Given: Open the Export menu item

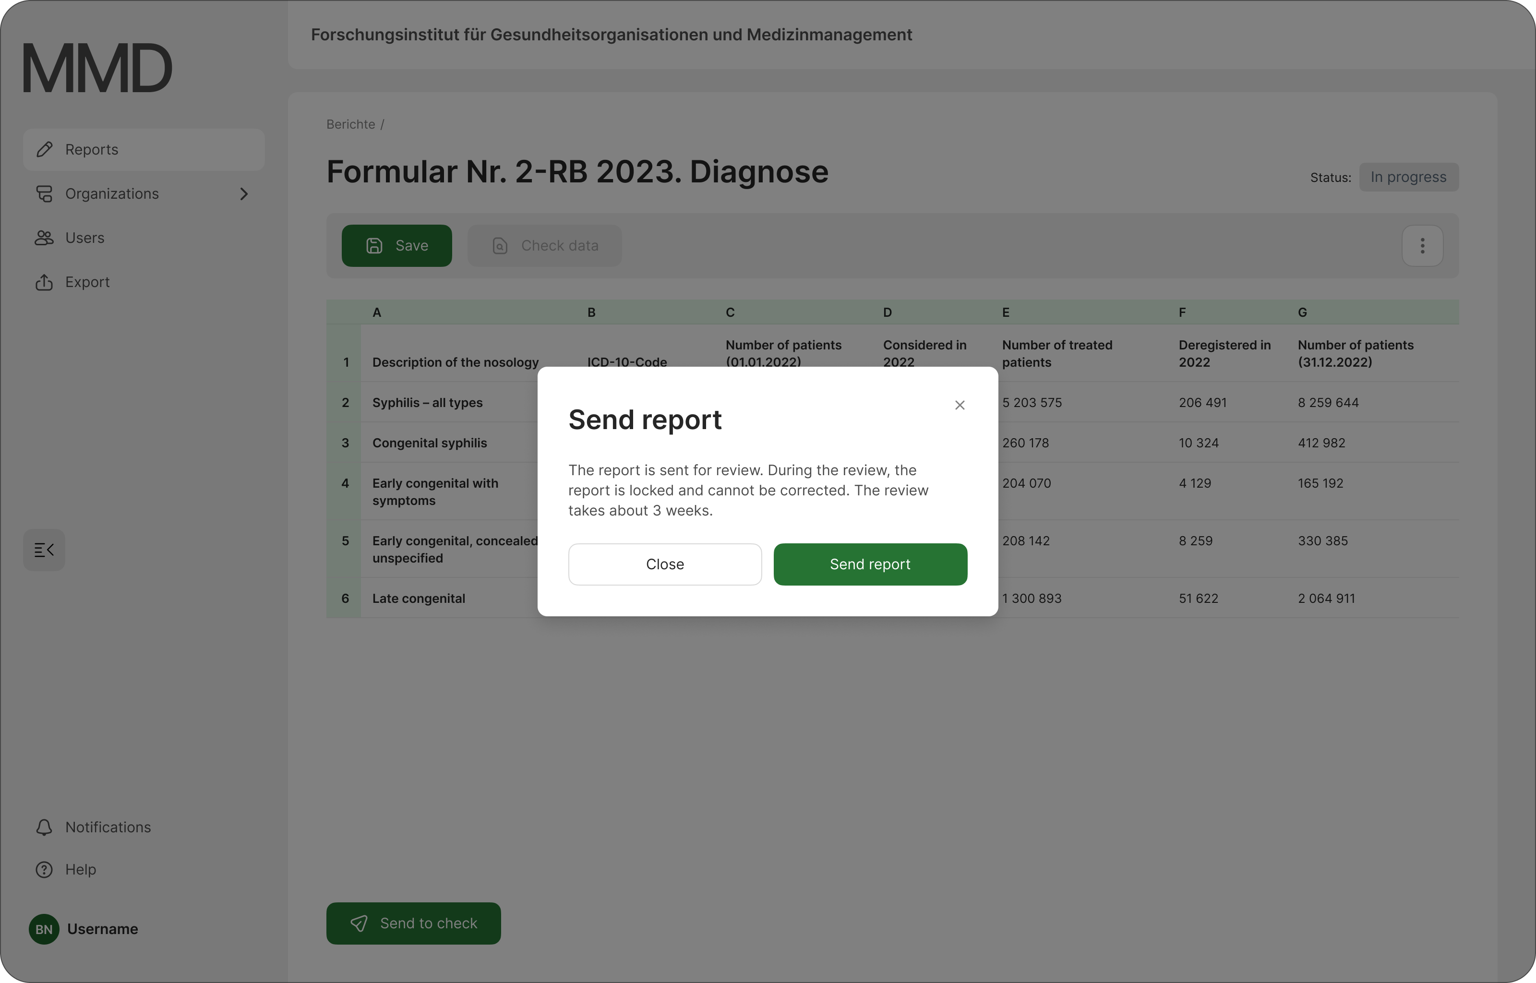Looking at the screenshot, I should point(87,282).
